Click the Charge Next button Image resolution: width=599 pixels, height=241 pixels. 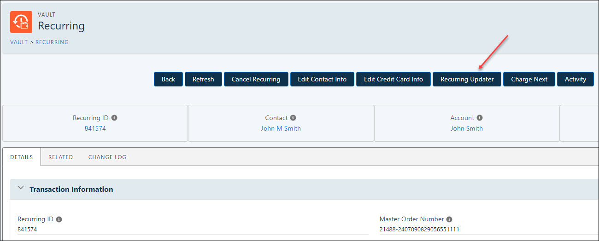(529, 79)
